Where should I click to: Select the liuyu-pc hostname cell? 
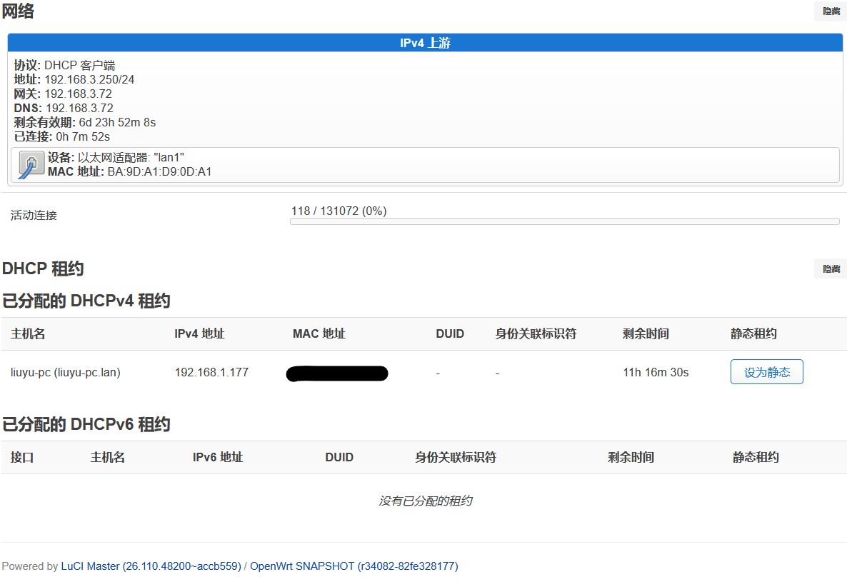(66, 372)
